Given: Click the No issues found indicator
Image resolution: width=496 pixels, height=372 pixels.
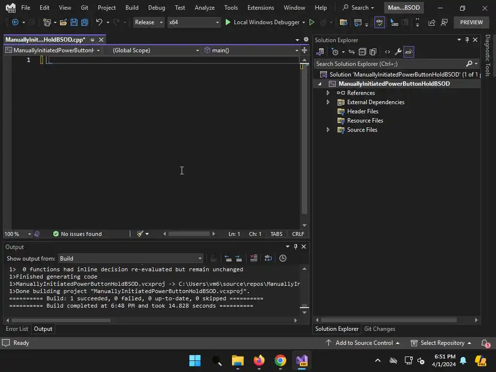Looking at the screenshot, I should (77, 234).
